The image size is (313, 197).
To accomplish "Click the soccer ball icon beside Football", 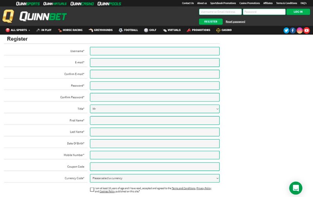I will click(121, 30).
